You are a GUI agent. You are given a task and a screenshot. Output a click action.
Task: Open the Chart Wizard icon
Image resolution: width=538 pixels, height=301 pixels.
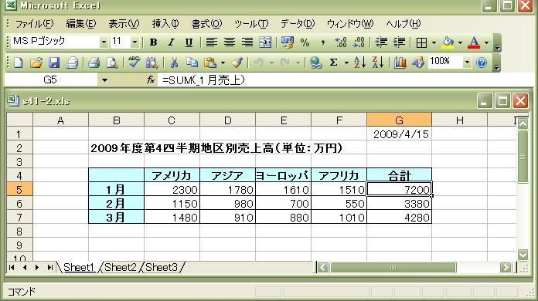click(x=400, y=63)
